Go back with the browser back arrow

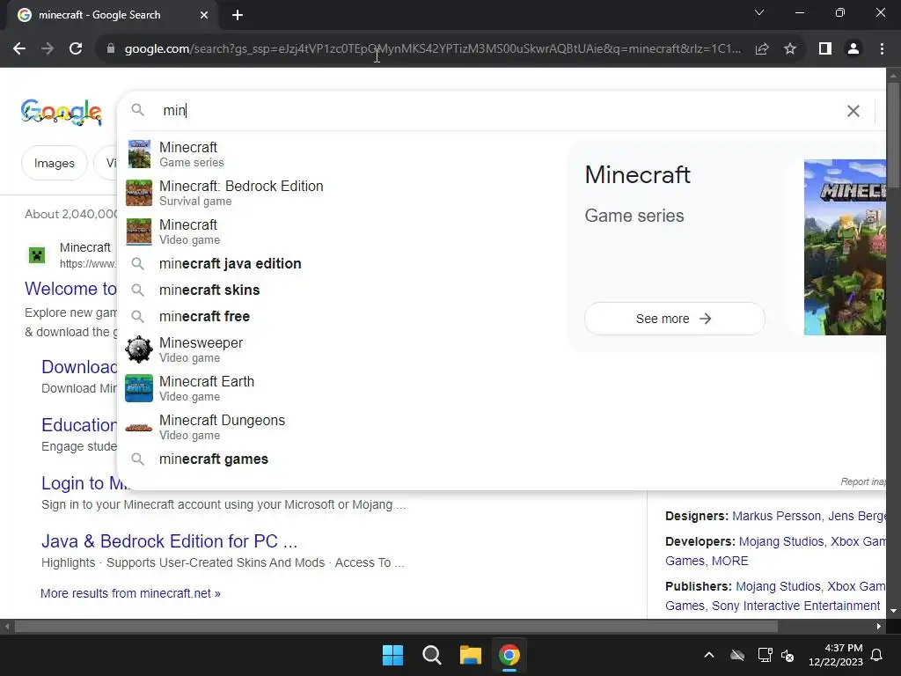coord(19,49)
